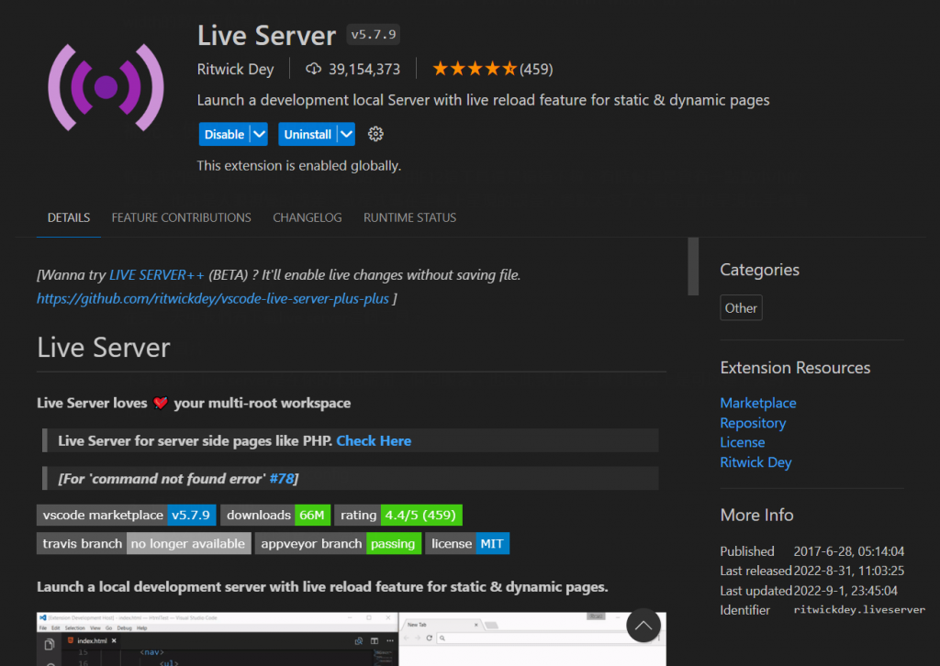Click the Live Server title at top
The height and width of the screenshot is (666, 940).
click(x=267, y=36)
